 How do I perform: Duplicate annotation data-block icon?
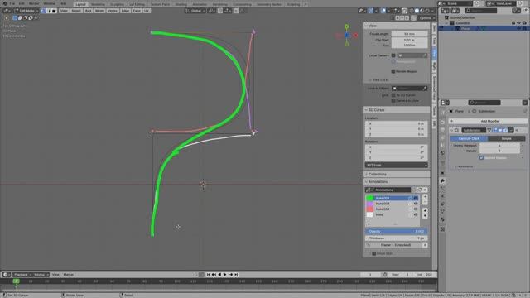tap(420, 190)
